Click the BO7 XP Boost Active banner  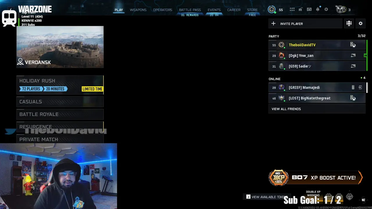click(316, 178)
